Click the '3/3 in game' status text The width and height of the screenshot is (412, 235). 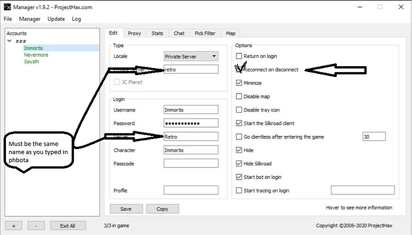[116, 225]
